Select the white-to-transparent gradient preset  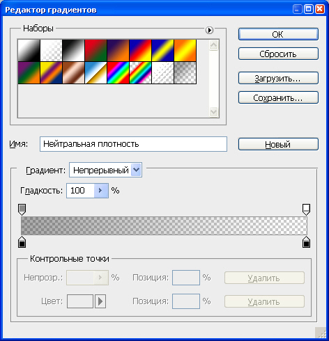[52, 50]
